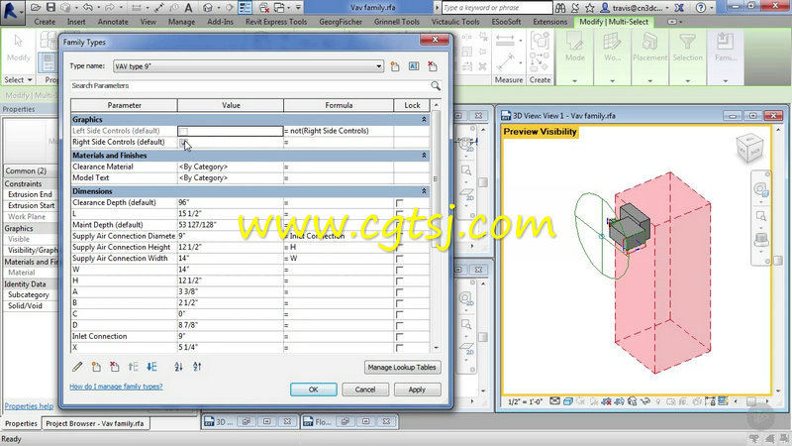Screen dimensions: 792x446
Task: Toggle the Lock checkbox for parameter H
Action: pos(400,280)
